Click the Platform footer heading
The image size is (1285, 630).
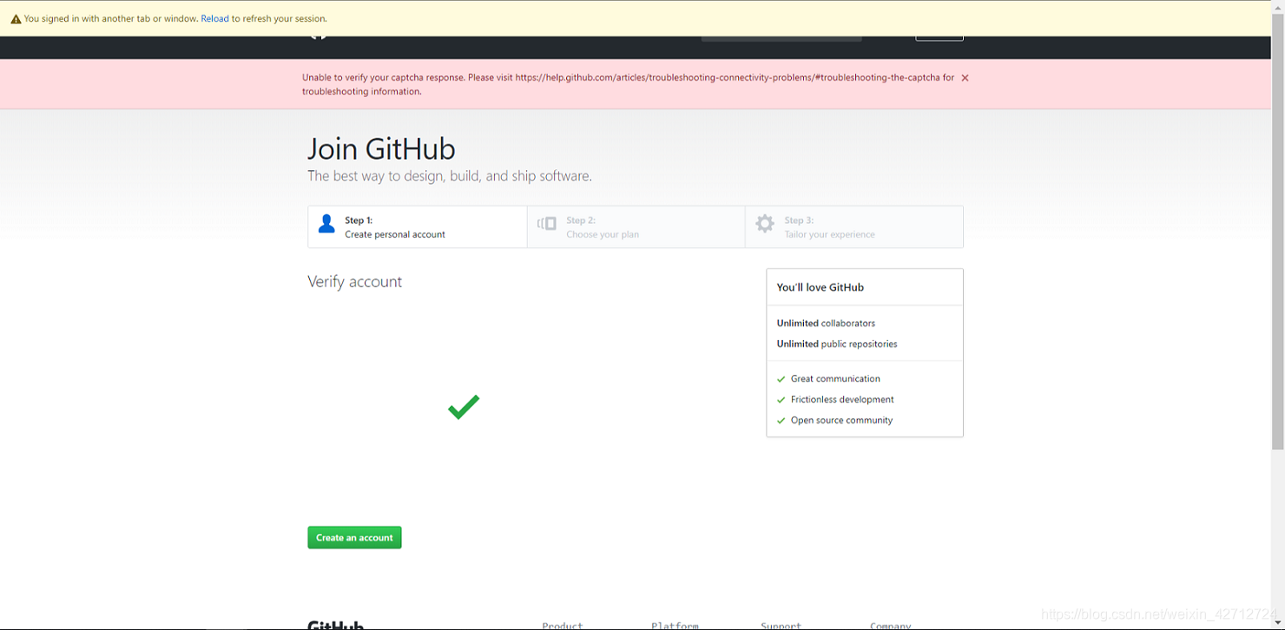pyautogui.click(x=675, y=625)
